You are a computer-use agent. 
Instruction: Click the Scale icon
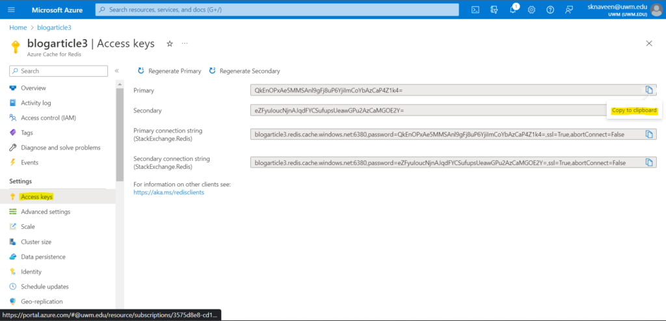coord(13,226)
